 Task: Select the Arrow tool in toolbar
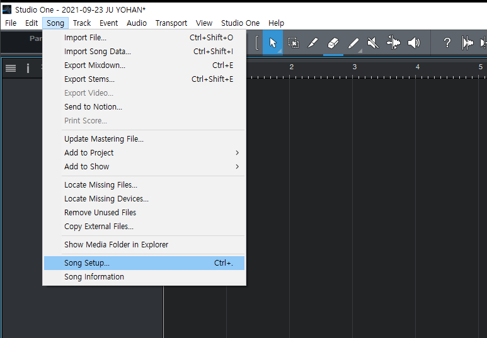[273, 43]
